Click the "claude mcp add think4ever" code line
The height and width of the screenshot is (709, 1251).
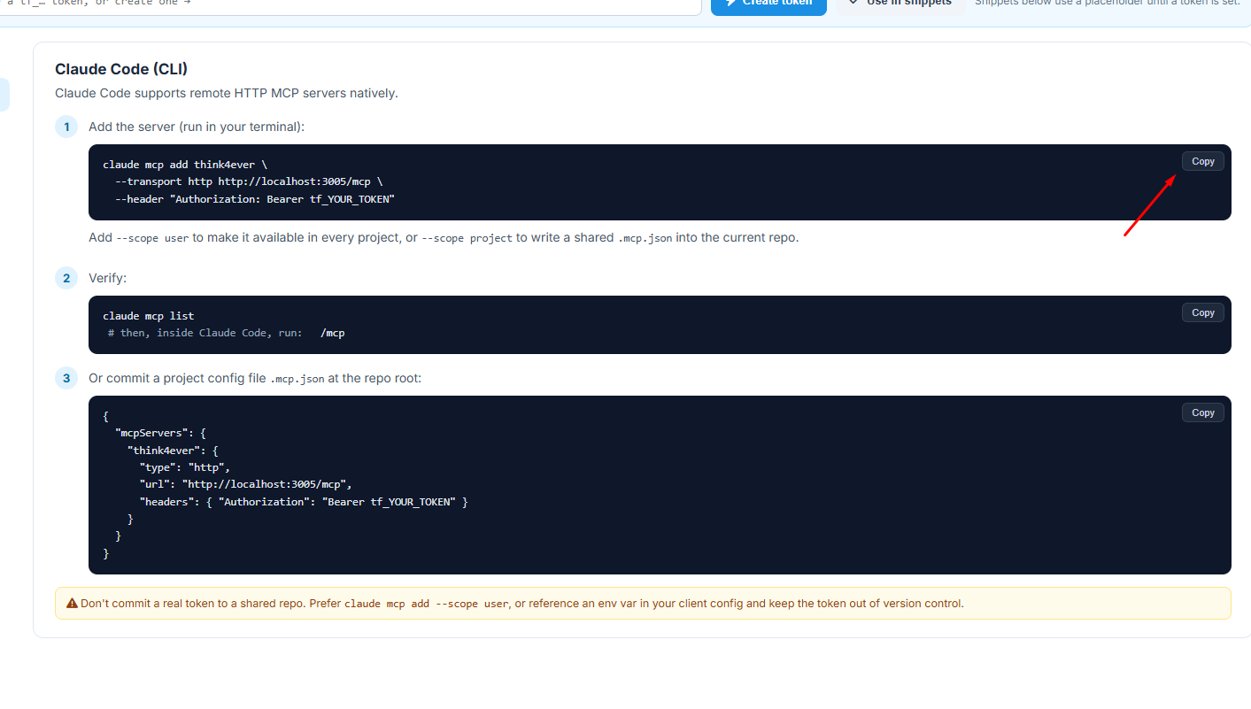point(185,165)
